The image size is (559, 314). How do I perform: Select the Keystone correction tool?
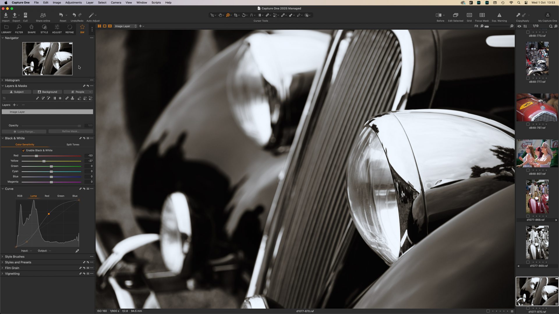(x=252, y=15)
